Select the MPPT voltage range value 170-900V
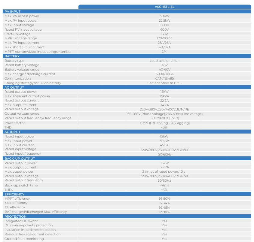 [x=164, y=38]
